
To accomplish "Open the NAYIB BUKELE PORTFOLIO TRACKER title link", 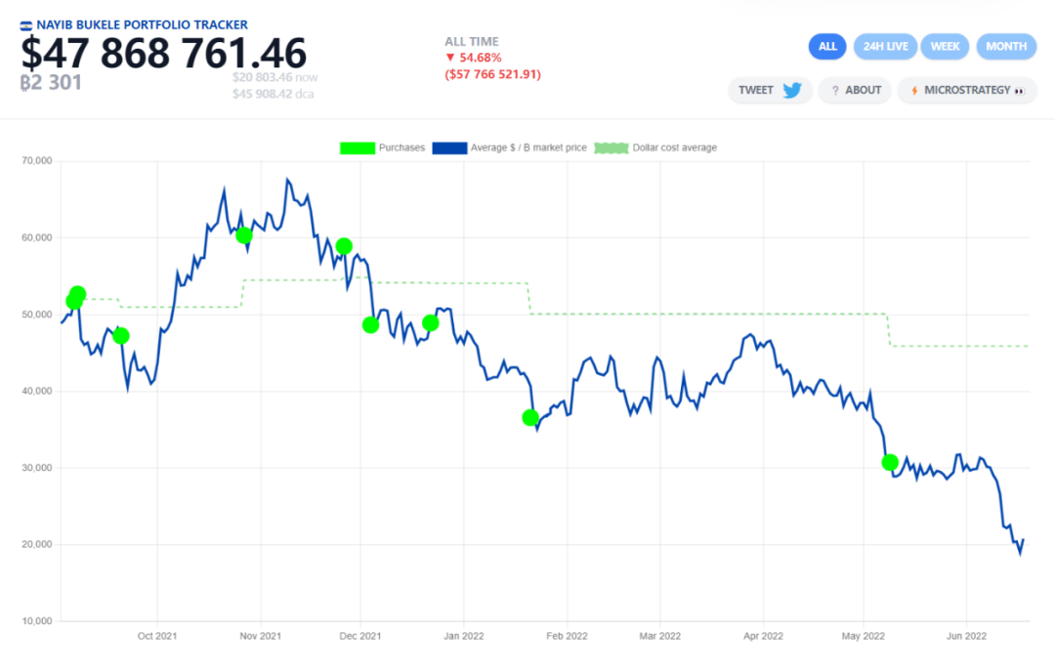I will pyautogui.click(x=142, y=24).
